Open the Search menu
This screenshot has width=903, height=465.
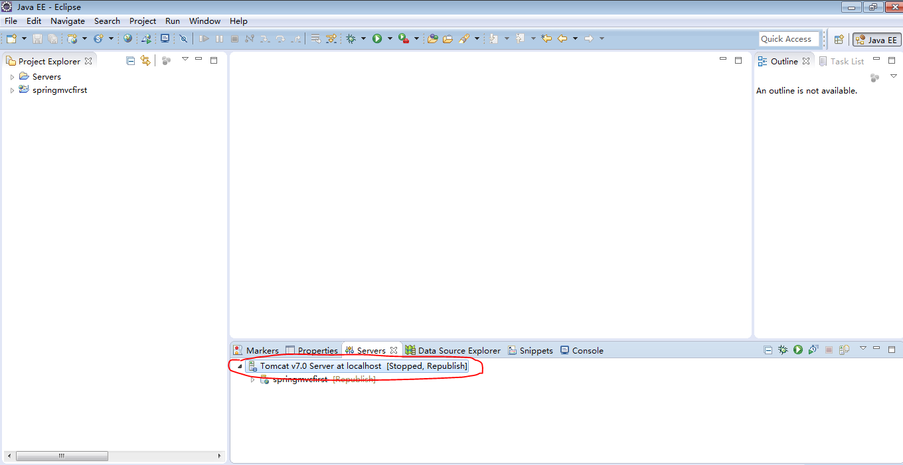[x=107, y=21]
